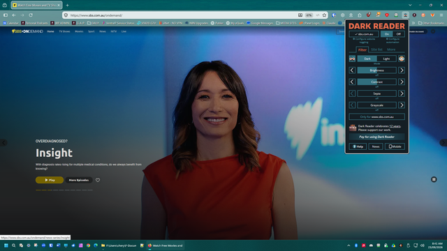Increase sepia using its right arrow
The image size is (447, 251).
[402, 93]
